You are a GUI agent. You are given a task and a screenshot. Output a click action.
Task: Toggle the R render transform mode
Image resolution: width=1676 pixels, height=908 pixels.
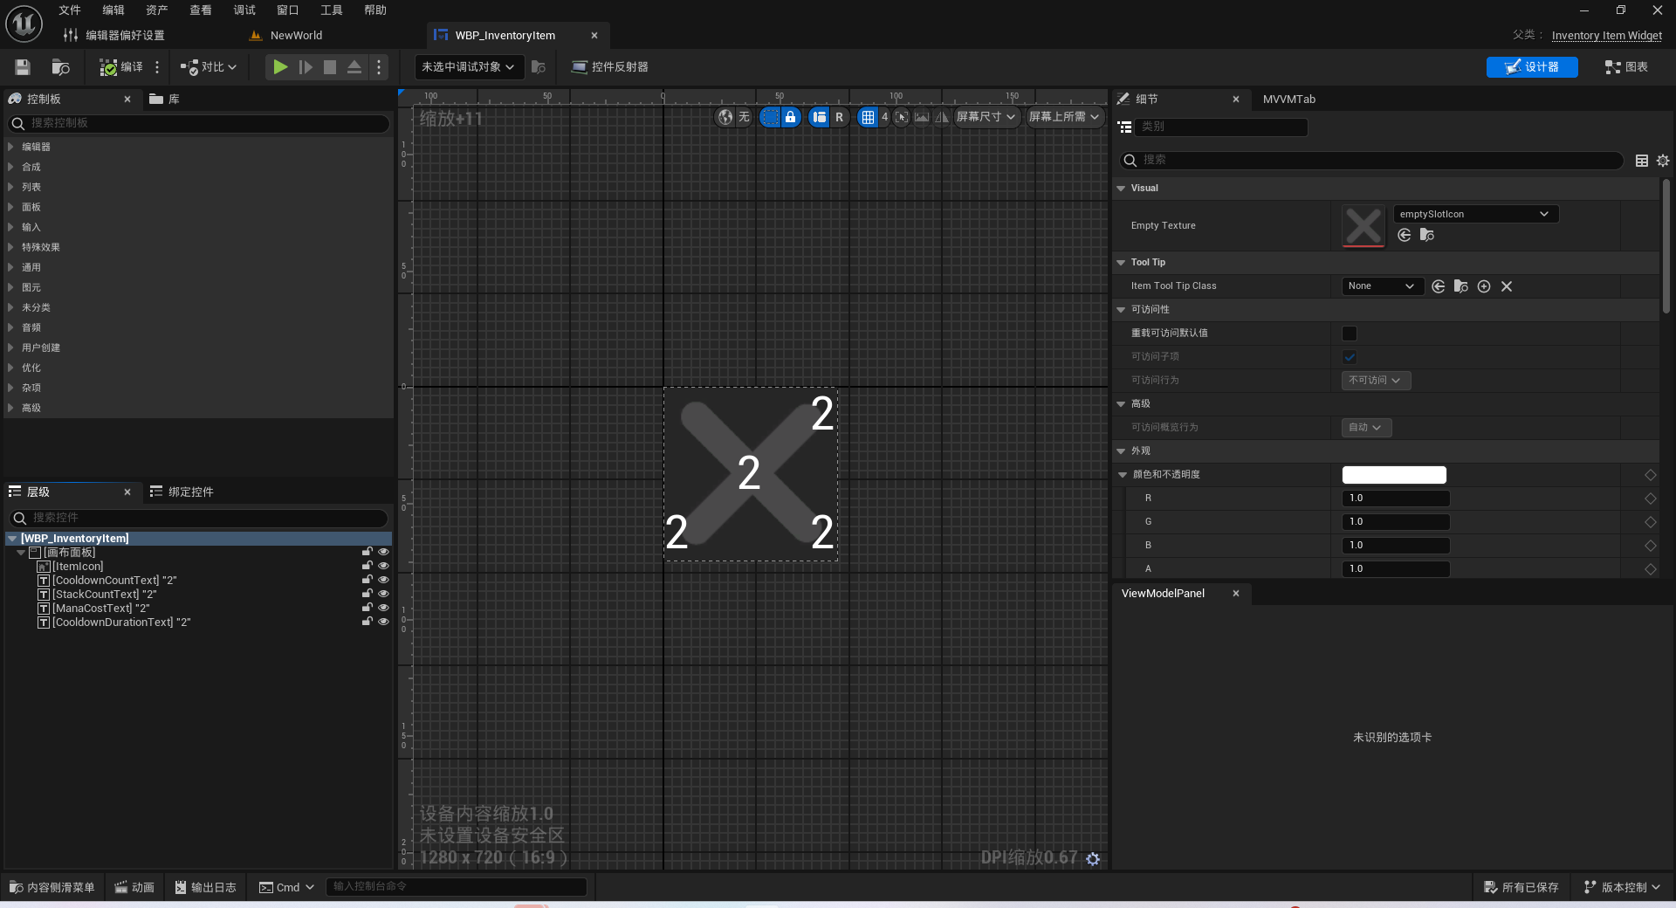839,117
